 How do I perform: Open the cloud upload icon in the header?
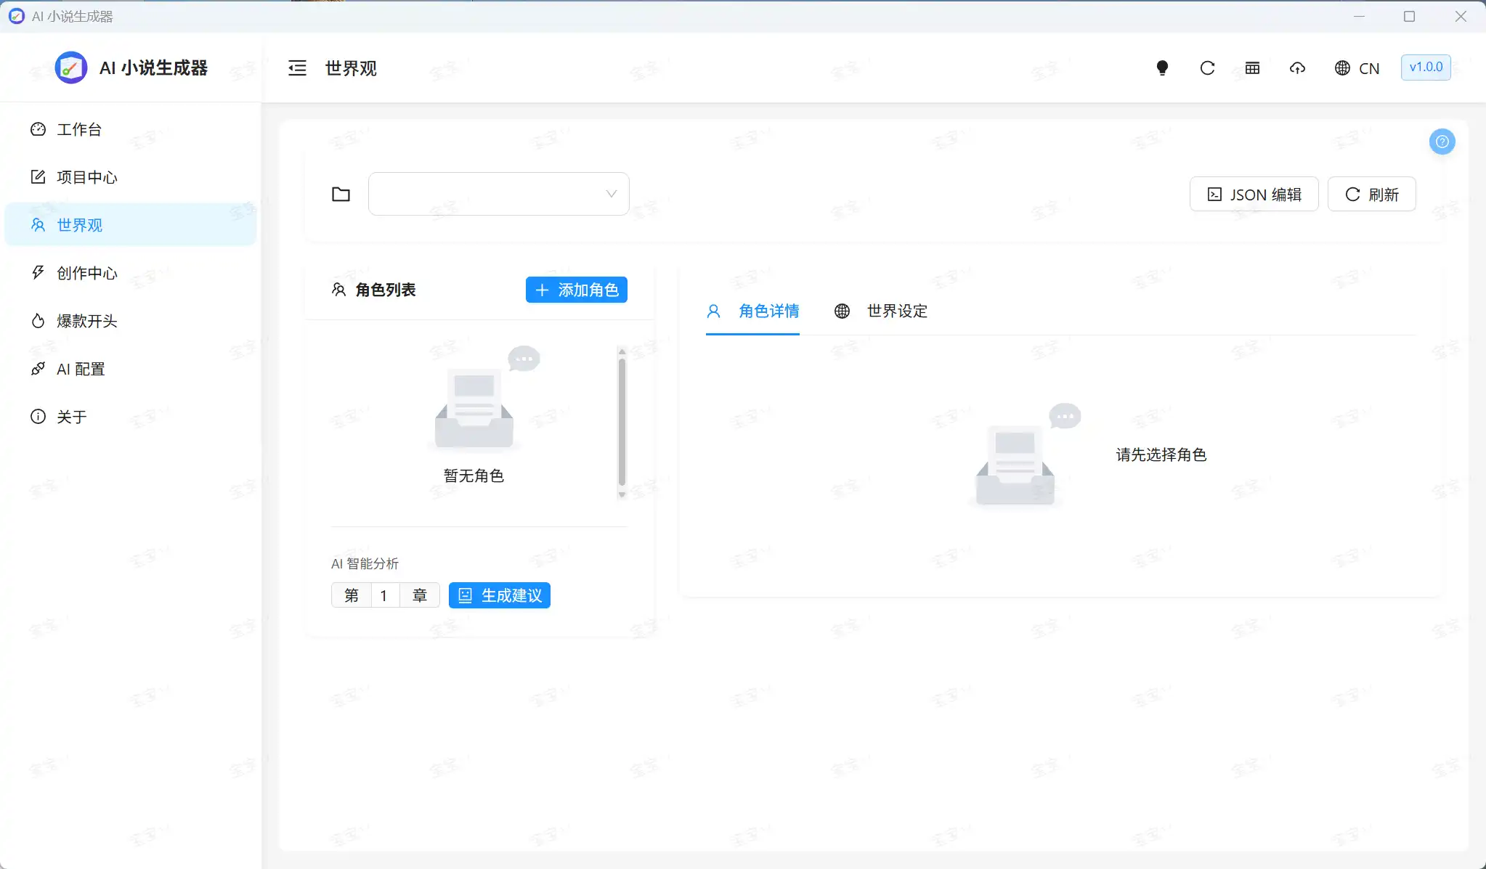pos(1296,68)
